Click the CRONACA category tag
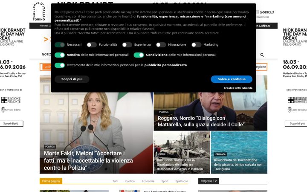Viewport: 307px width, 192px height. click(x=220, y=154)
